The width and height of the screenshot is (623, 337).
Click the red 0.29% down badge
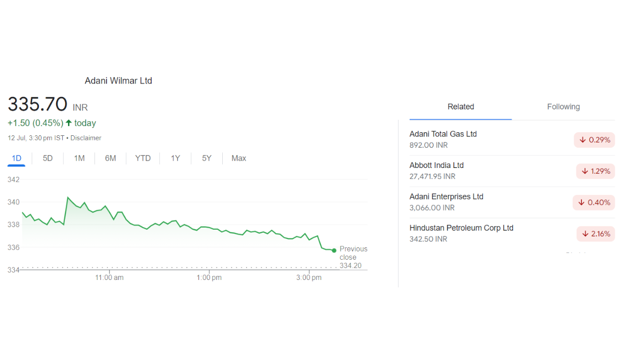pyautogui.click(x=594, y=140)
